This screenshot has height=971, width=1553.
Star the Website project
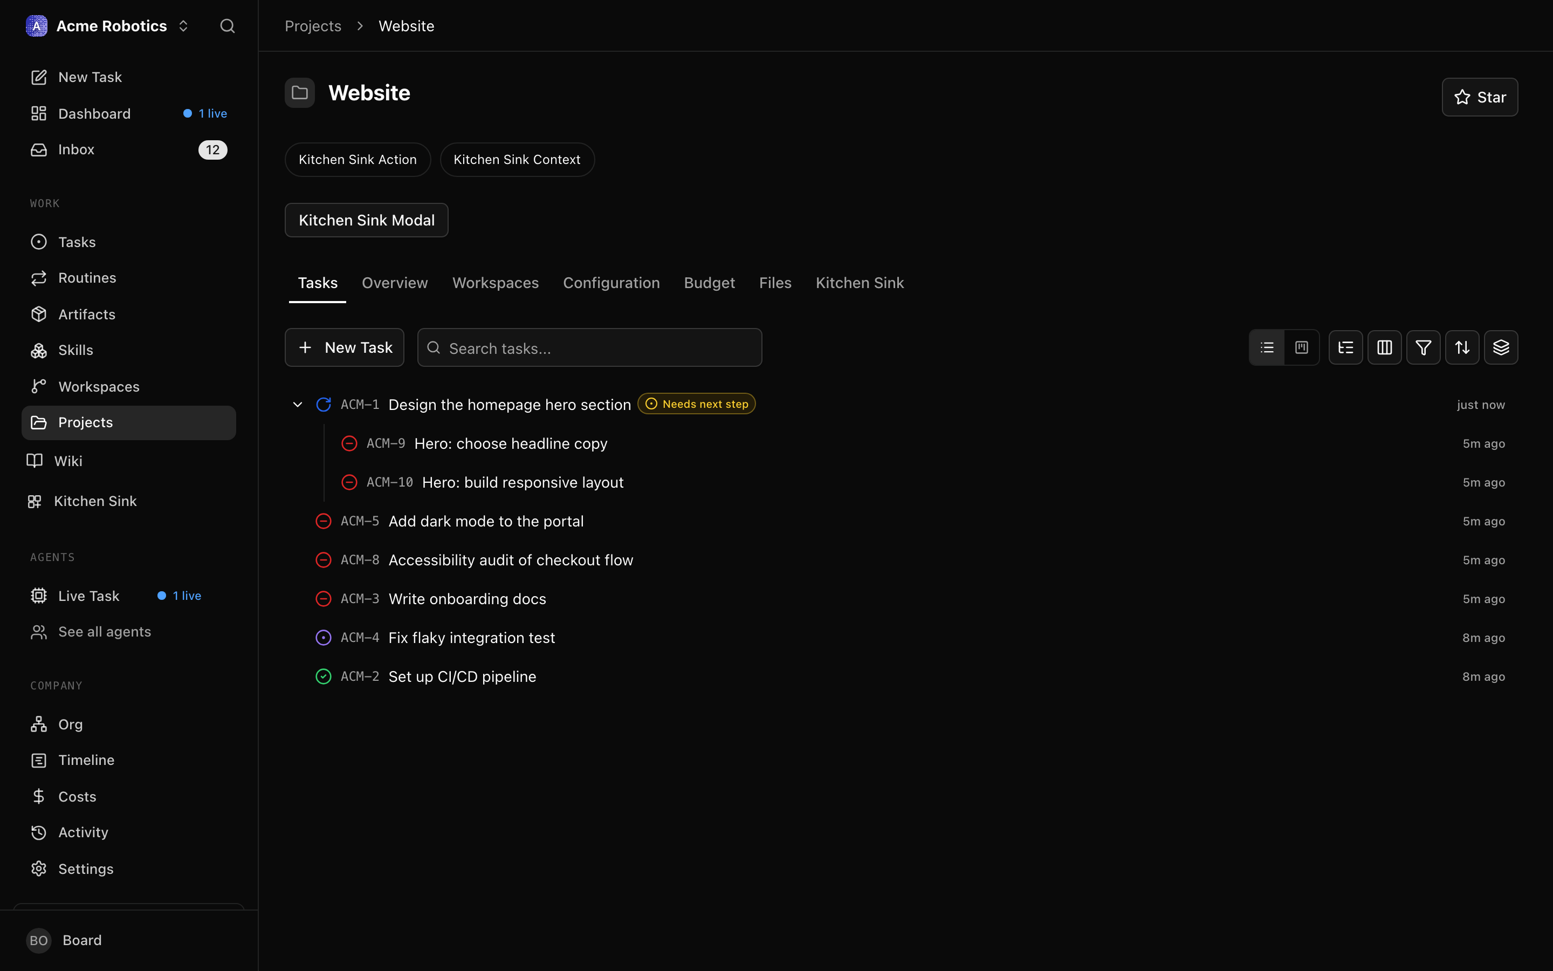[1479, 97]
